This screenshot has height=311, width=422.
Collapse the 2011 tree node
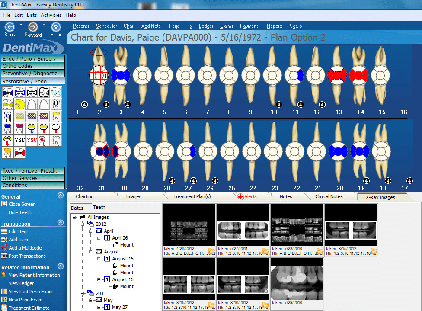82,293
